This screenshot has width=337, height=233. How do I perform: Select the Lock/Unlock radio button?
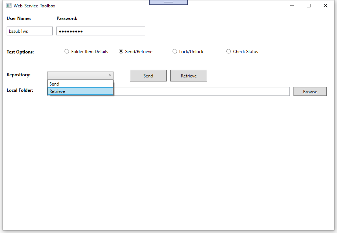[x=175, y=52]
